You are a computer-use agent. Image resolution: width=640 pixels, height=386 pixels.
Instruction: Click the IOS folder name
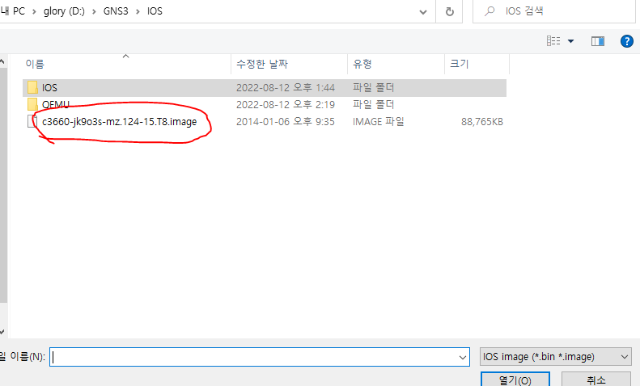point(49,87)
